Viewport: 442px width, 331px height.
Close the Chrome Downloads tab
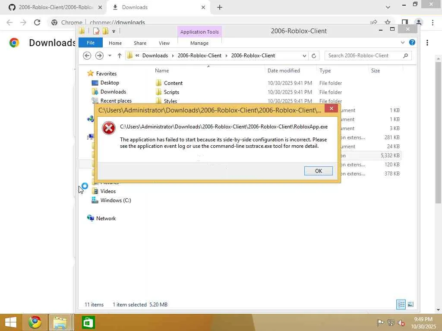coord(203,7)
